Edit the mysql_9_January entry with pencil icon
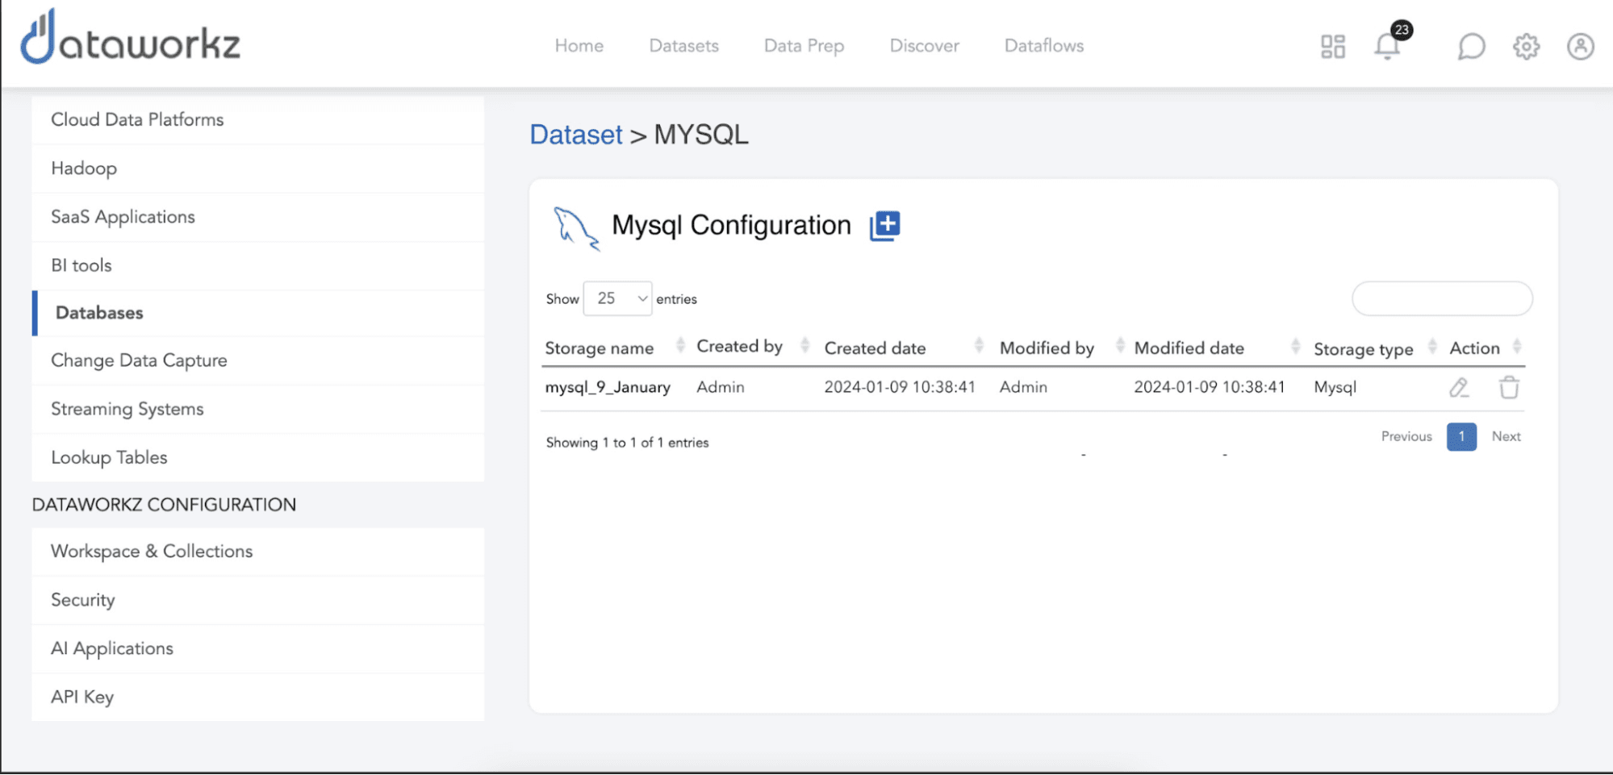This screenshot has height=775, width=1613. point(1458,388)
